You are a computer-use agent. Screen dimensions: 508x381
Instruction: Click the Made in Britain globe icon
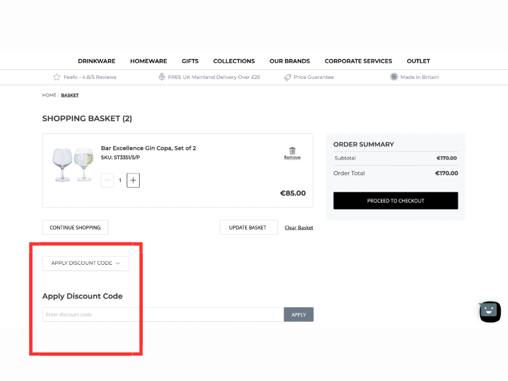[x=394, y=77]
